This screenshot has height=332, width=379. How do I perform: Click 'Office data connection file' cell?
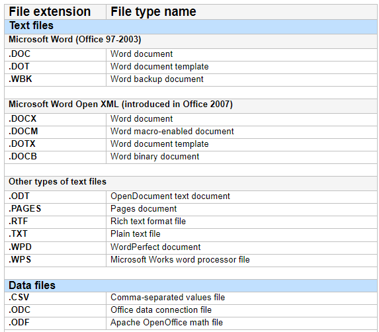241,310
